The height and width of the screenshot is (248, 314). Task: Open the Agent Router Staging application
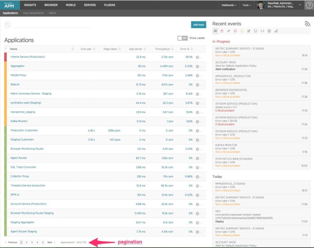pyautogui.click(x=24, y=231)
